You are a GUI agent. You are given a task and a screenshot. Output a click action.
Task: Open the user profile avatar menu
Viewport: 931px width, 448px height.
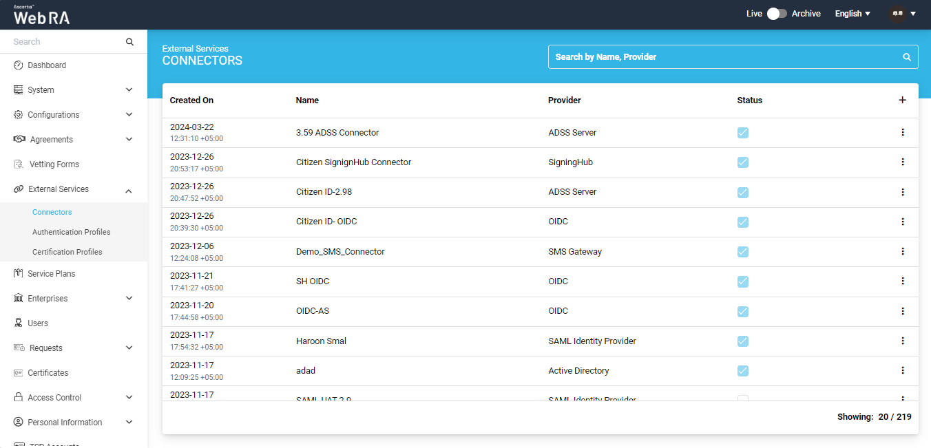902,14
